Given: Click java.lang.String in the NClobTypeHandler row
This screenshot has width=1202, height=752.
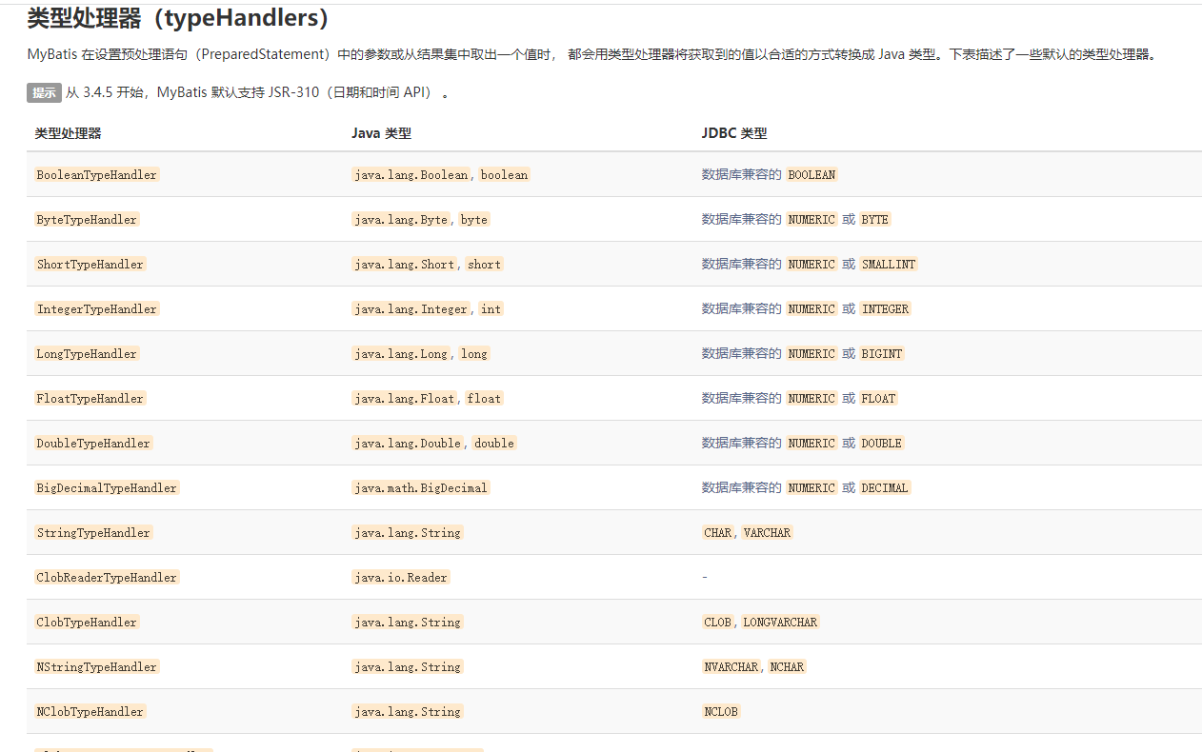Looking at the screenshot, I should click(408, 711).
